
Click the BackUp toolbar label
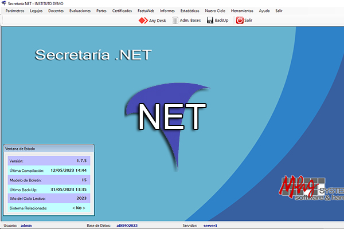coord(221,21)
